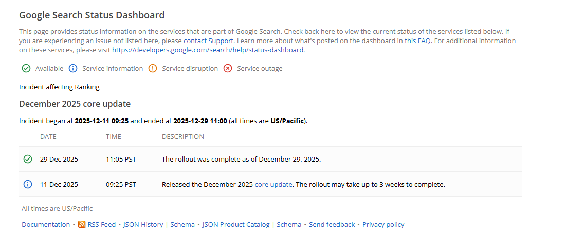Open the 'this FAQ' link
Screen dimensions: 585x238
[x=417, y=41]
